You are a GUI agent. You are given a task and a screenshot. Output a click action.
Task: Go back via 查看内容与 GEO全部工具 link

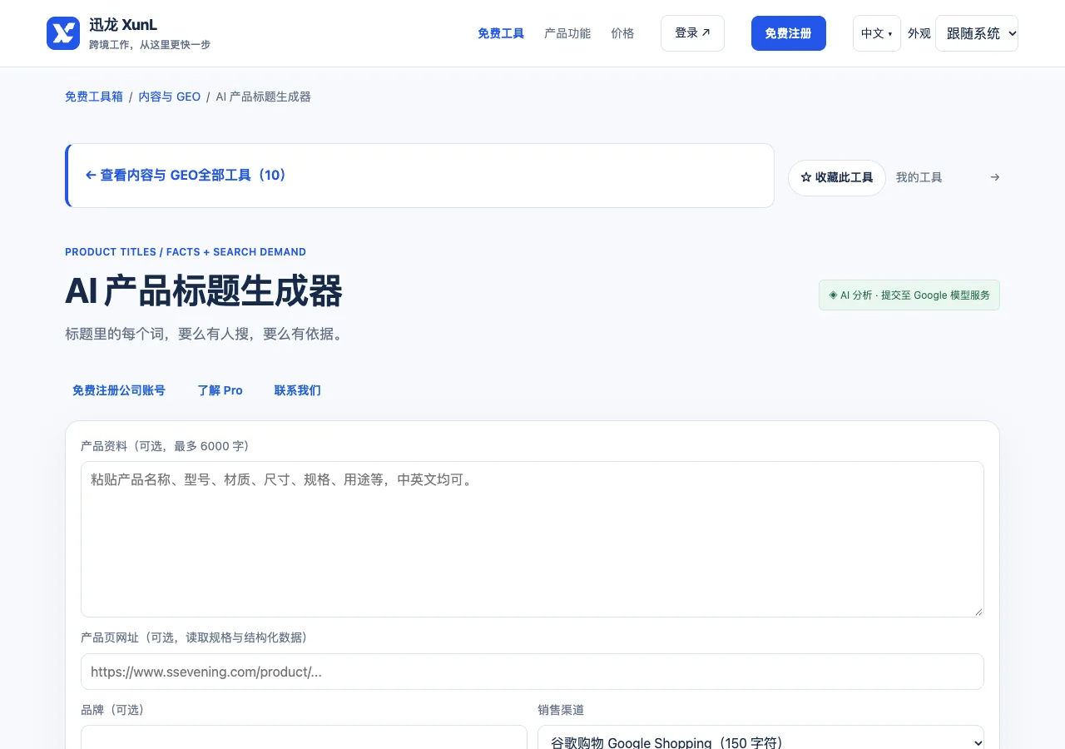pyautogui.click(x=186, y=175)
